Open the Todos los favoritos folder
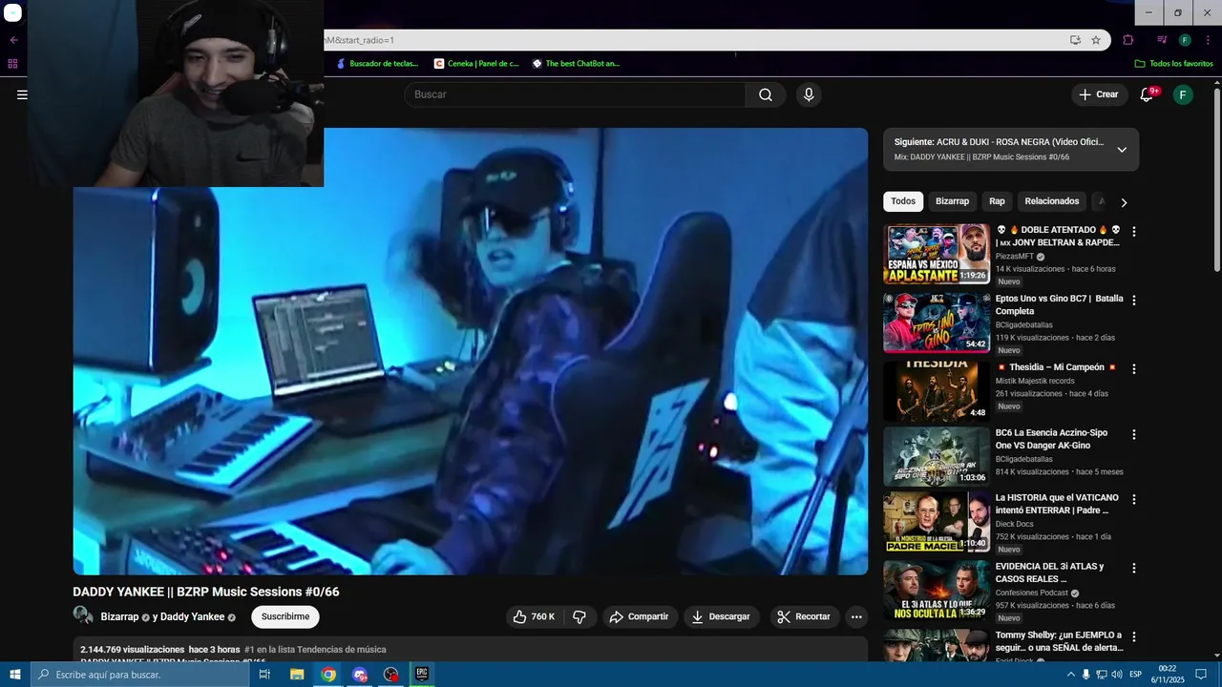The image size is (1222, 687). pyautogui.click(x=1174, y=64)
